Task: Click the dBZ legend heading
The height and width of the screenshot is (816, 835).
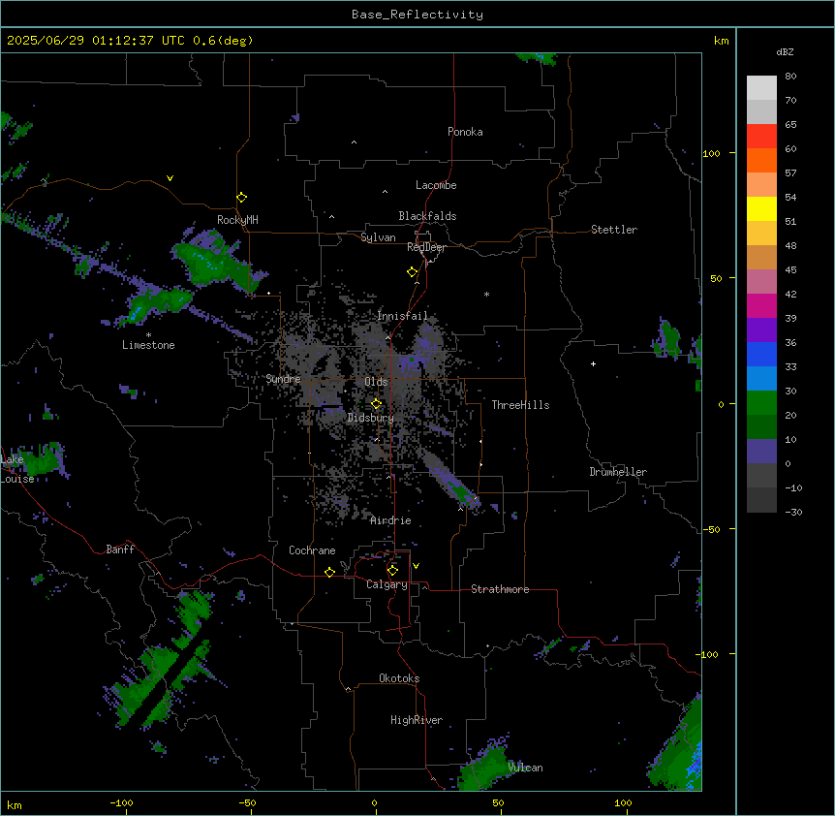Action: coord(785,52)
